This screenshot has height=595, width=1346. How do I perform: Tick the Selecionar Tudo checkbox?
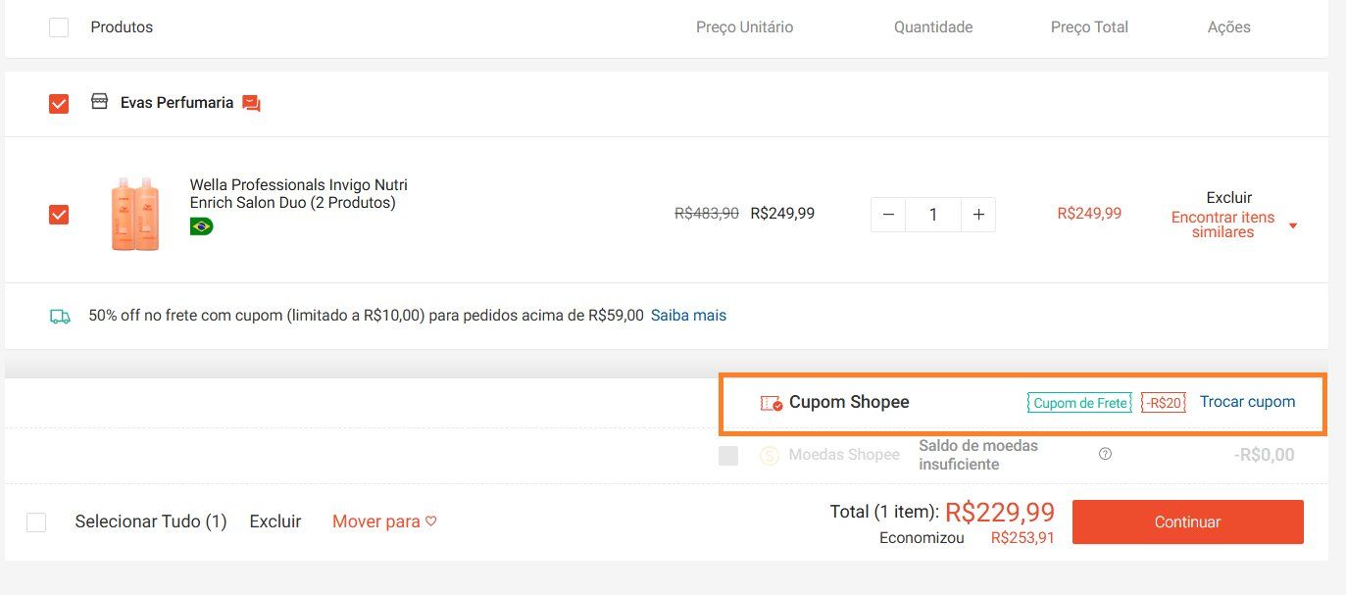[36, 521]
